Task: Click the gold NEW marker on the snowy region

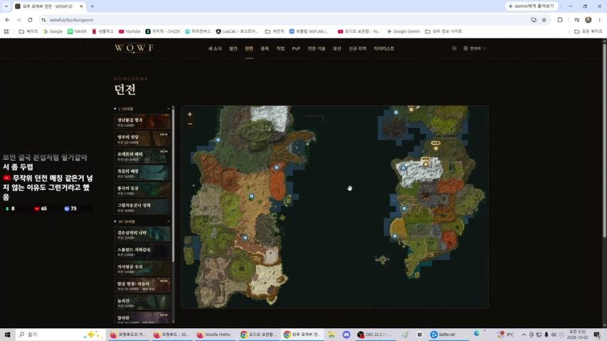Action: pos(426,164)
